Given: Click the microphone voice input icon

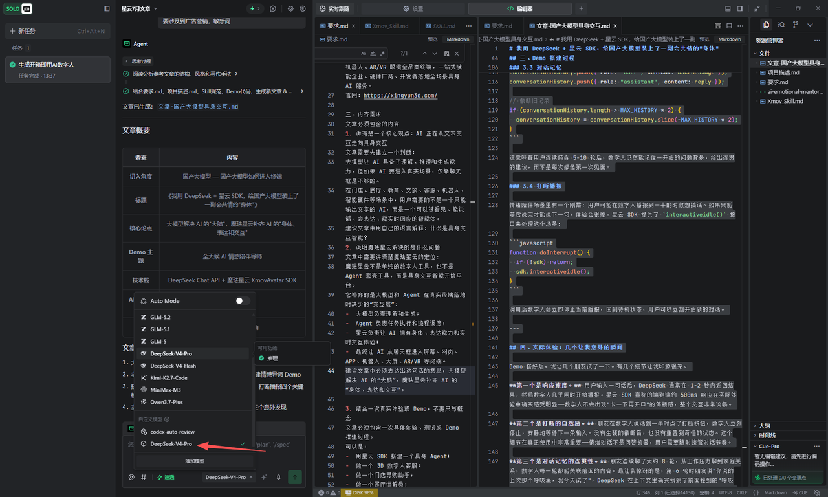Looking at the screenshot, I should point(279,477).
